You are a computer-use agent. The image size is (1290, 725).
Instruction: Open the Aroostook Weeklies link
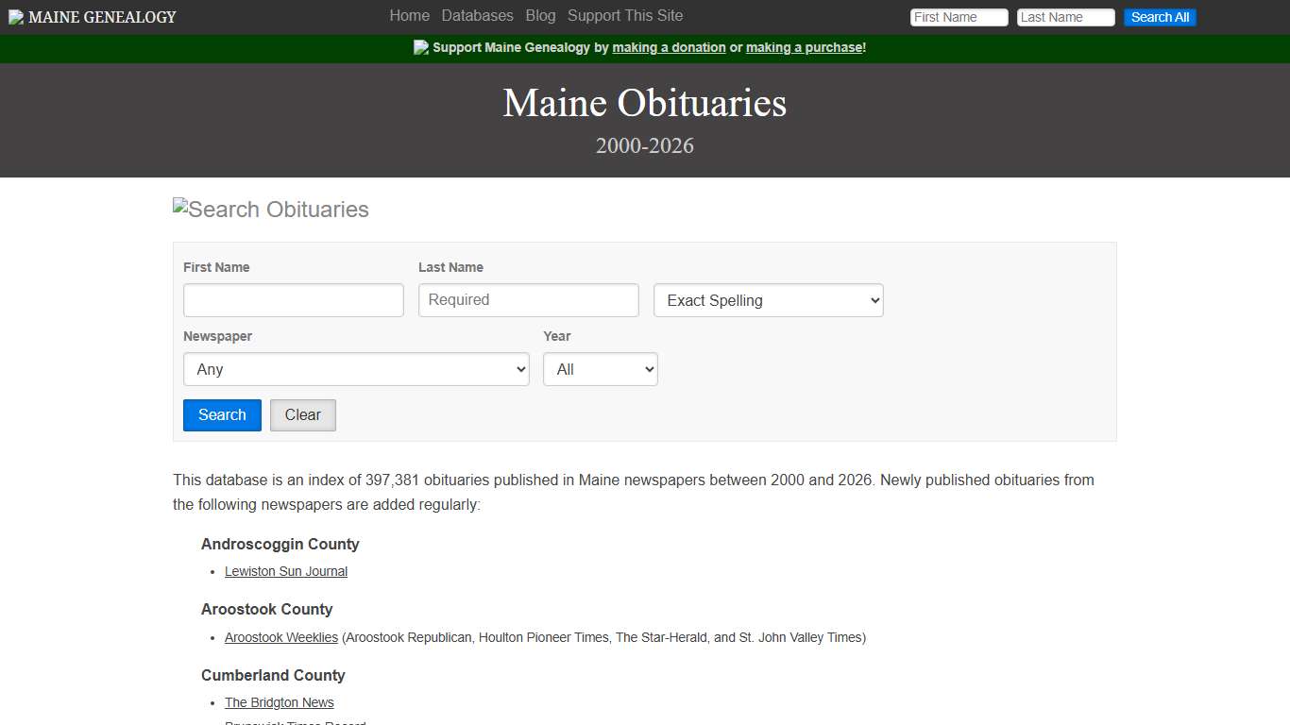[x=280, y=637]
